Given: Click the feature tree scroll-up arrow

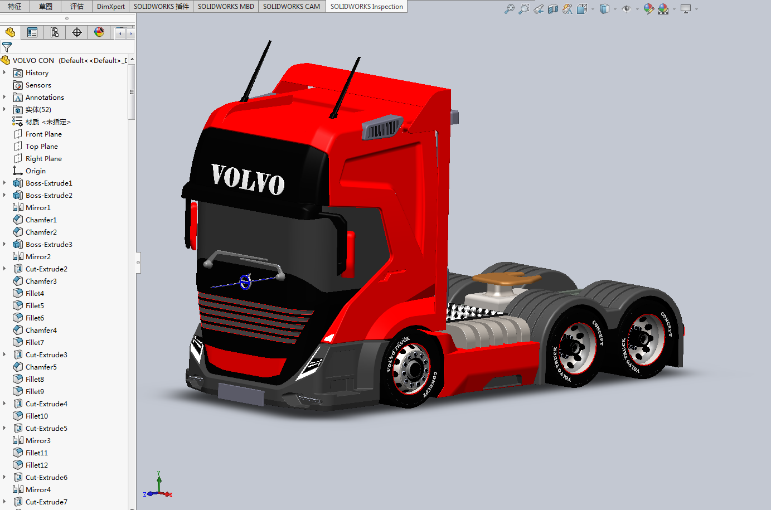Looking at the screenshot, I should coord(132,60).
